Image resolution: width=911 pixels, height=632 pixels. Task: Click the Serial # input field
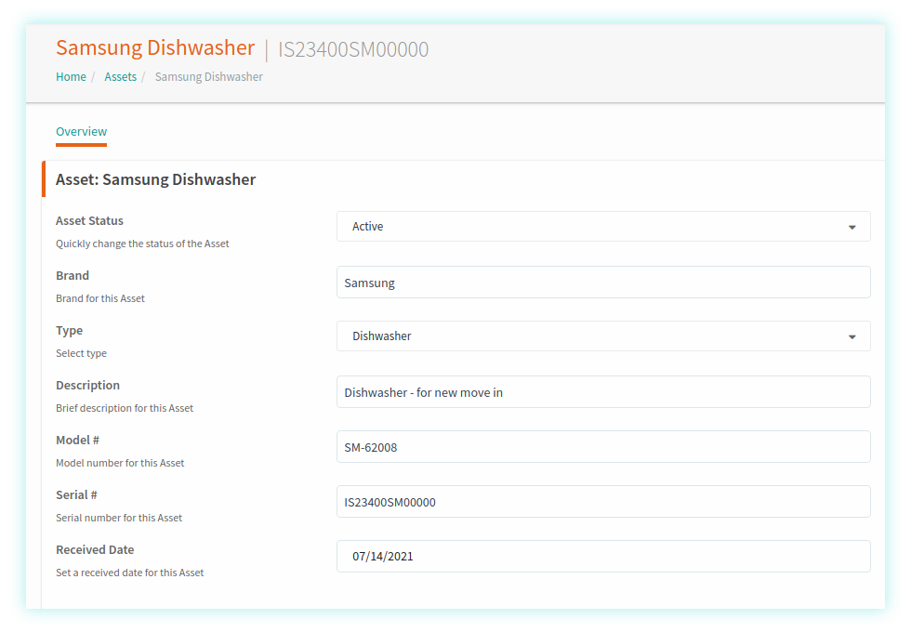602,502
